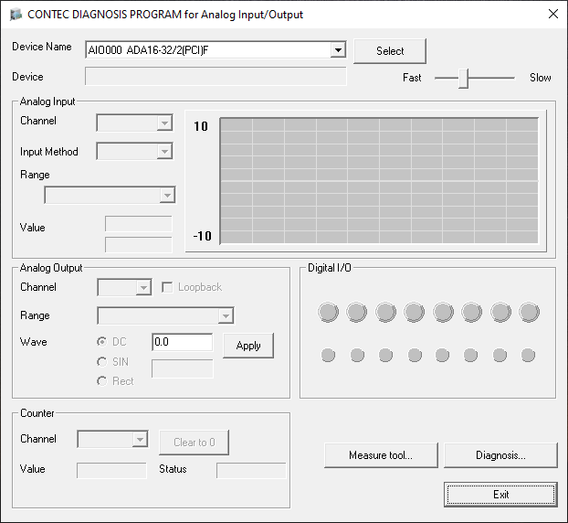Enable the Loopback checkbox

click(x=167, y=287)
